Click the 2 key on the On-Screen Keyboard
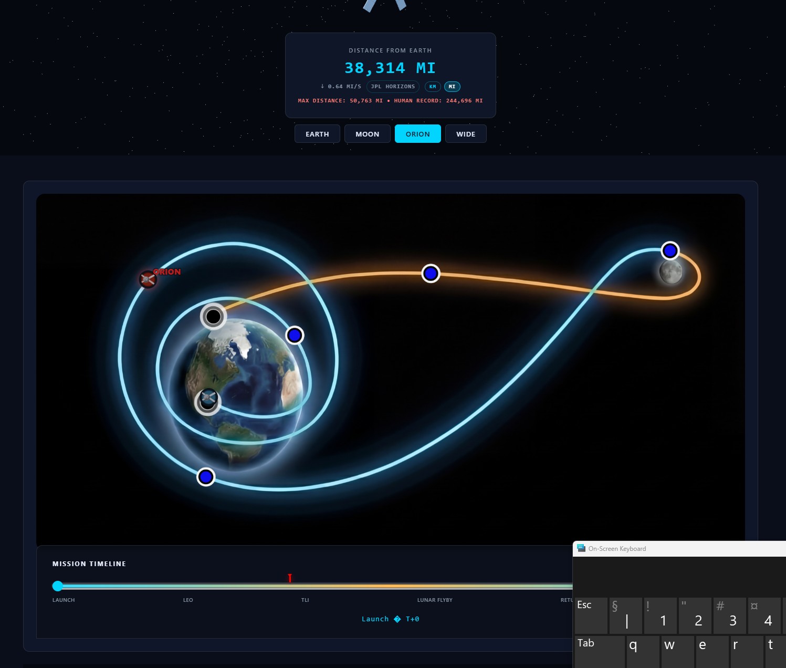Screen dimensions: 786x668 click(695, 615)
